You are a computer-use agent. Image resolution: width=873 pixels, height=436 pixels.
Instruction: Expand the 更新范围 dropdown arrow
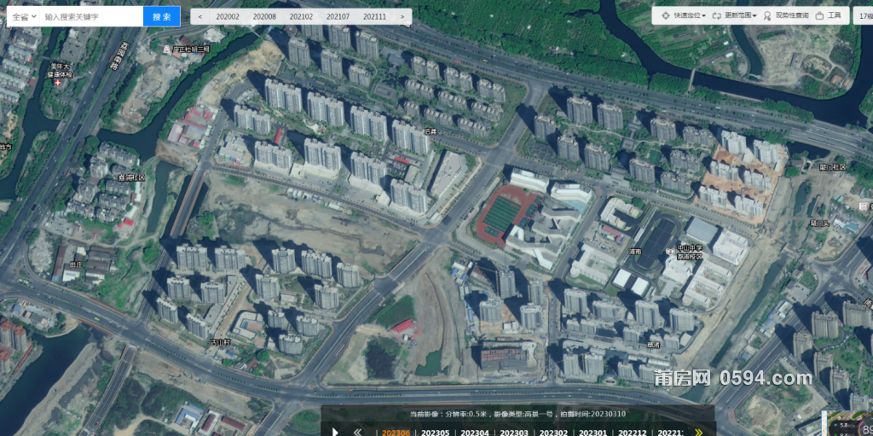point(754,15)
